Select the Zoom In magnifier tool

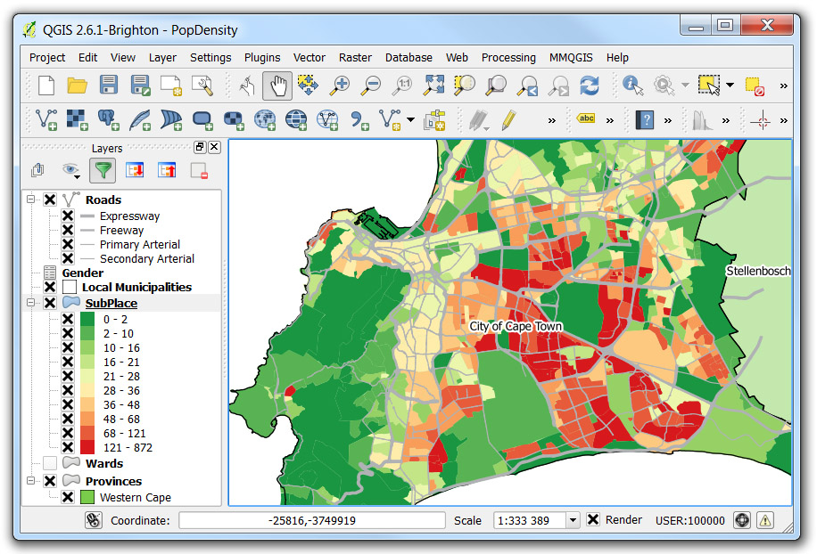tap(339, 86)
